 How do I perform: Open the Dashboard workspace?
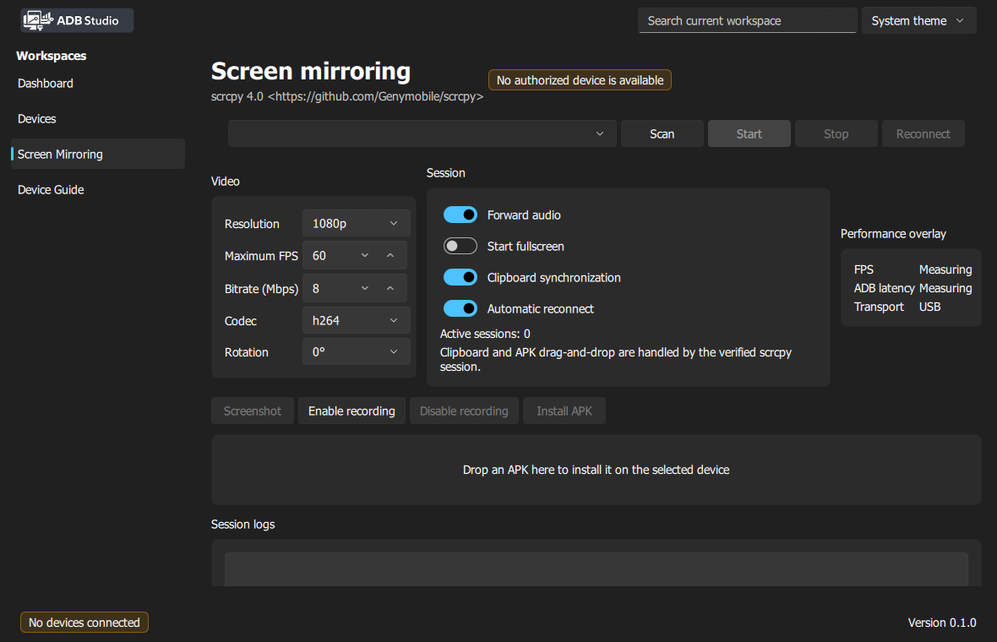(98, 84)
